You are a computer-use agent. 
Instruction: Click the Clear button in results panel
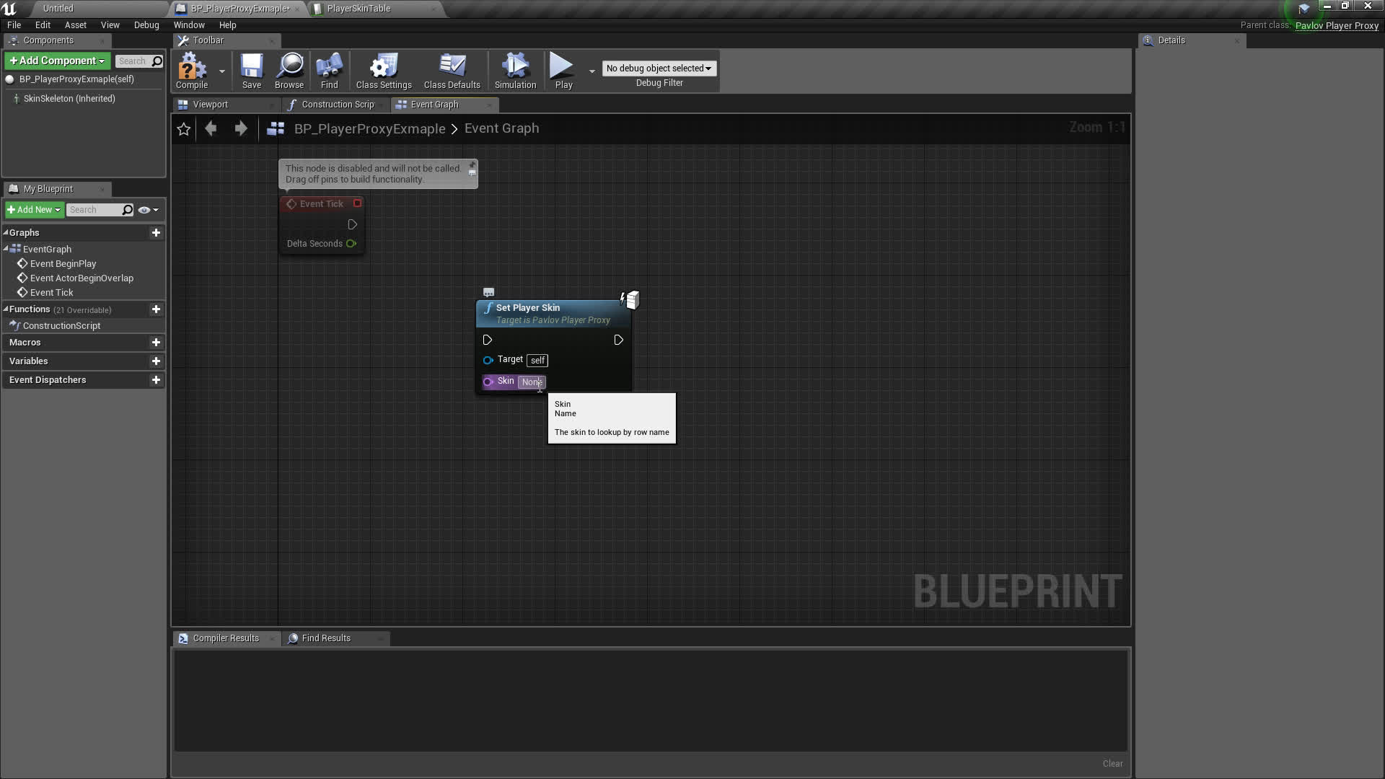click(x=1112, y=763)
